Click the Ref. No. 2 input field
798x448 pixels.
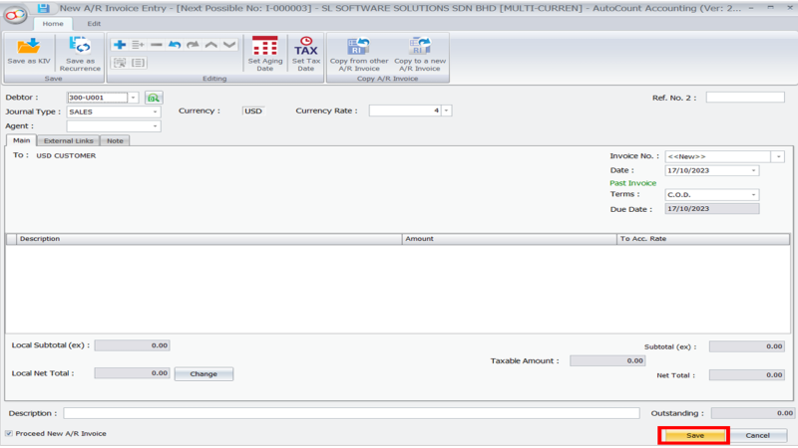click(x=745, y=97)
